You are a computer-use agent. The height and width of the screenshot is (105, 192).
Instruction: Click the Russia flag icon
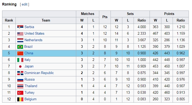click(x=20, y=80)
